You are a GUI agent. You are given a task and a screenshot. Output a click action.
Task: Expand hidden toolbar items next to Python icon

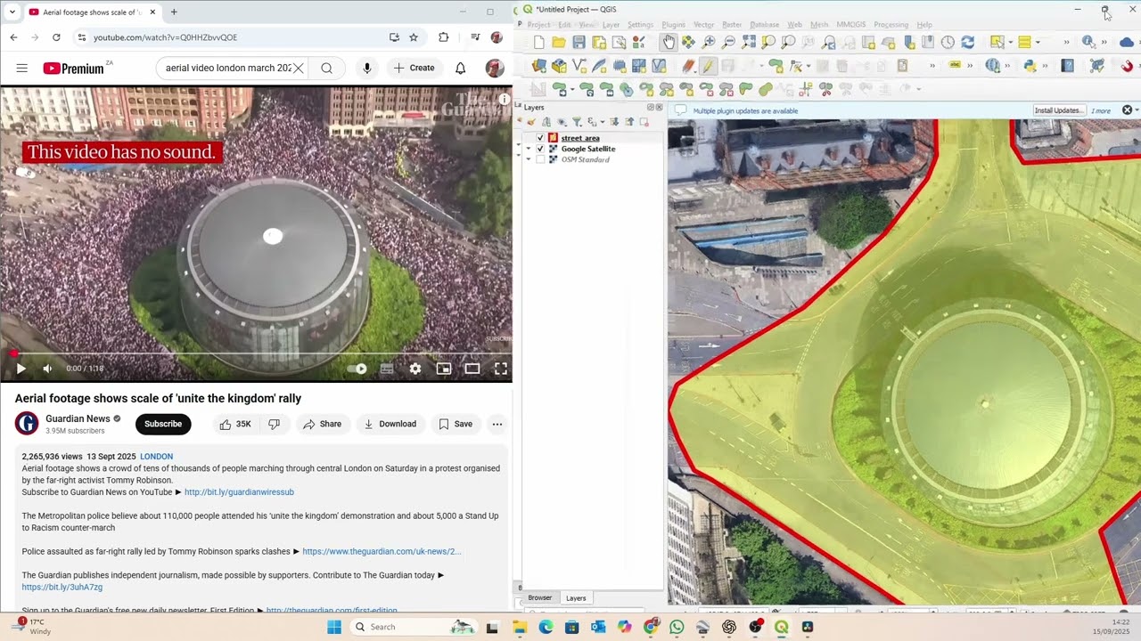click(1046, 65)
